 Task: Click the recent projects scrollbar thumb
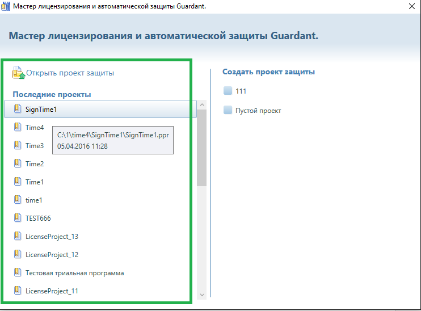(x=201, y=148)
